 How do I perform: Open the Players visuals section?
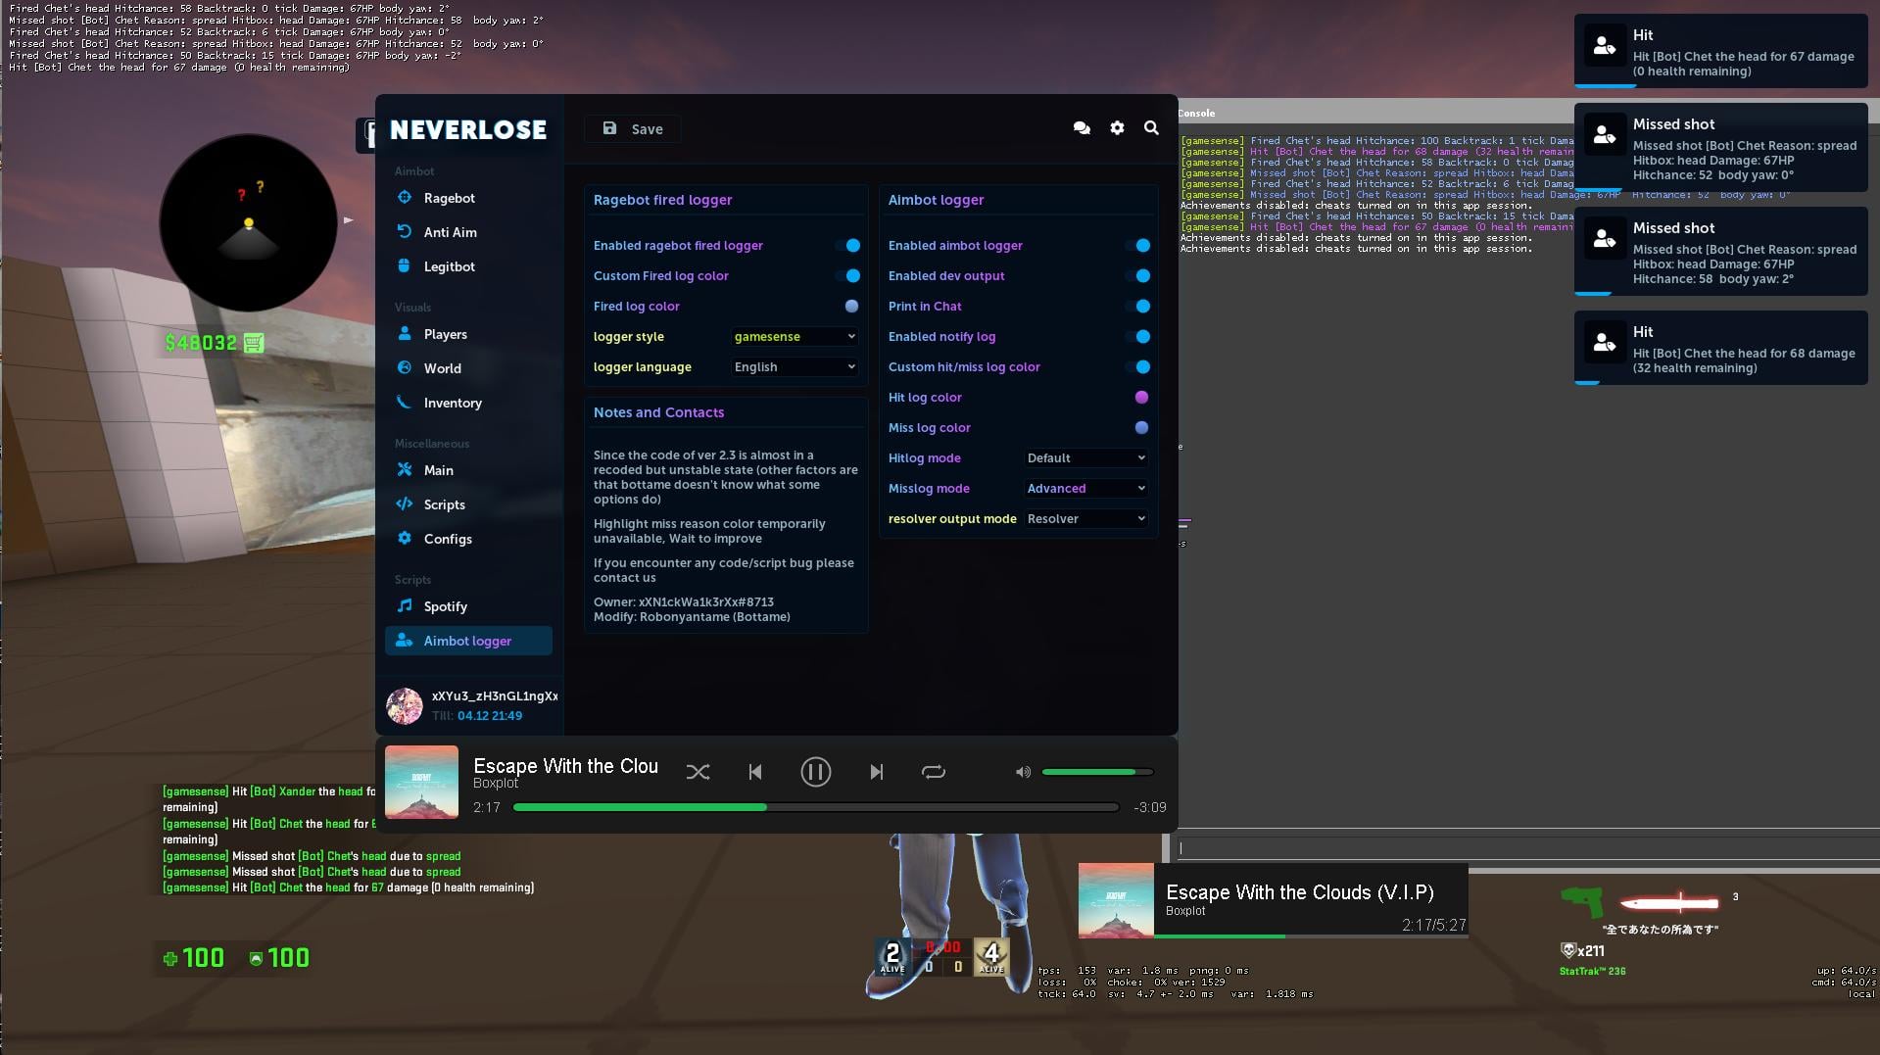405,334
